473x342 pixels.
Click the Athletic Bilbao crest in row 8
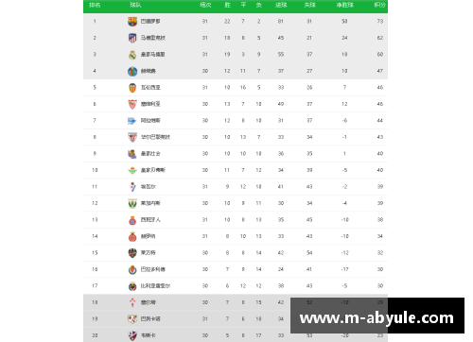(x=132, y=137)
